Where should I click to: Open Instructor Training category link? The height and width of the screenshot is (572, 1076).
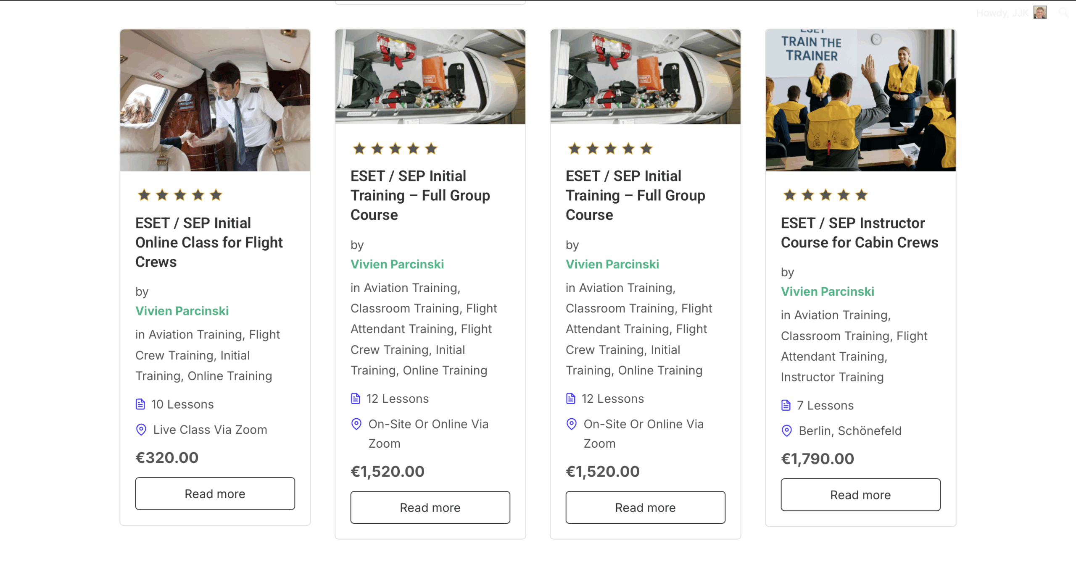[x=832, y=377]
